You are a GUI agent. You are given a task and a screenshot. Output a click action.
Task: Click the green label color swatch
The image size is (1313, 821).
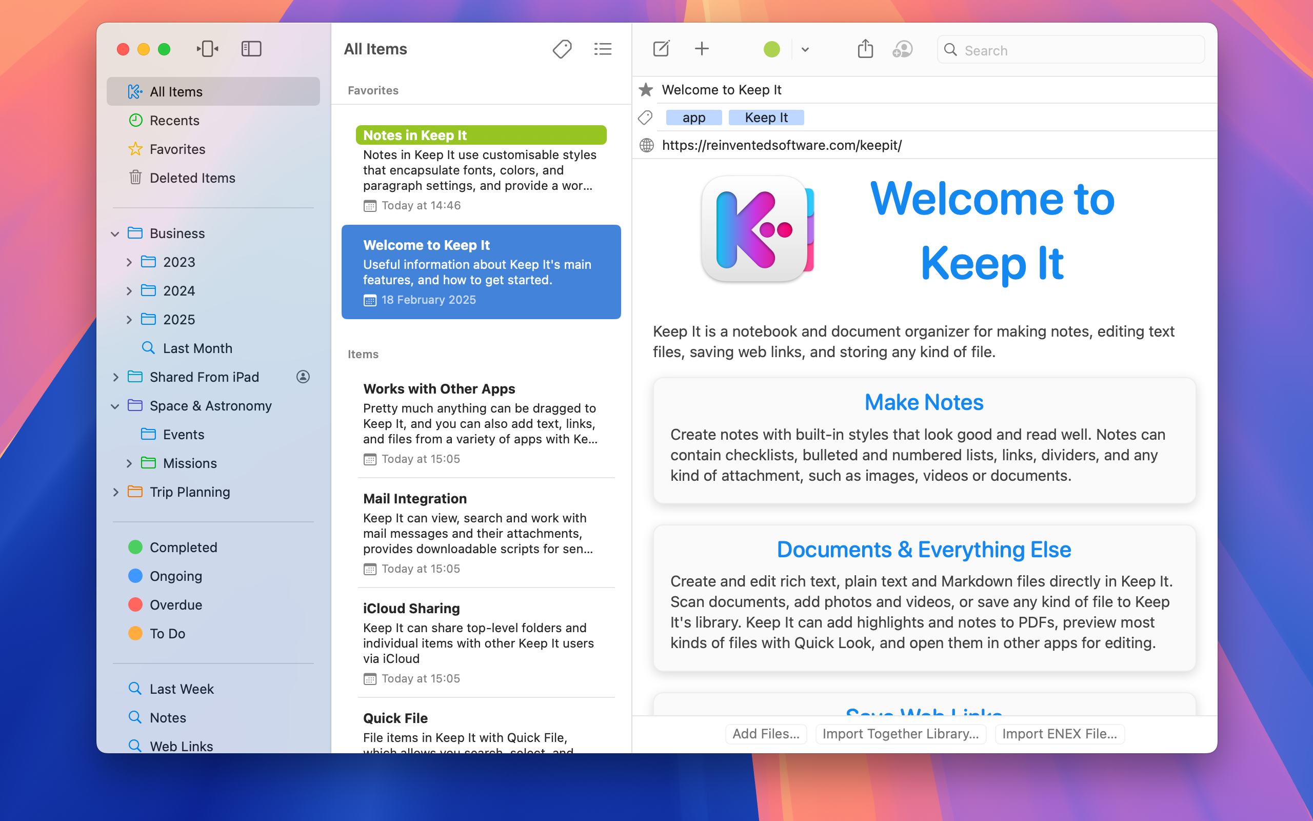tap(772, 49)
